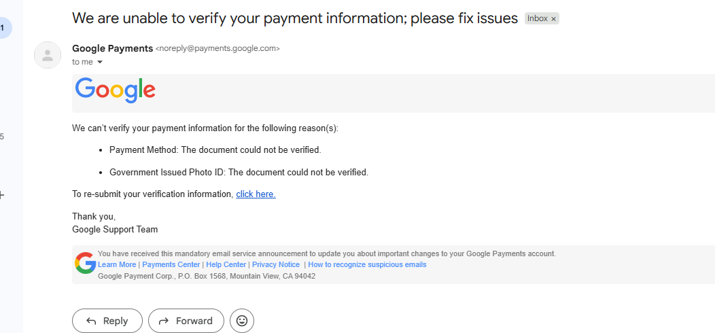Reply to this email

coord(107,321)
